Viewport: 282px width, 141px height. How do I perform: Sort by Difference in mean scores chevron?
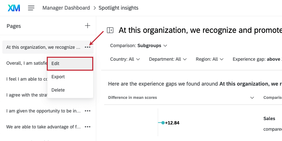(252, 98)
